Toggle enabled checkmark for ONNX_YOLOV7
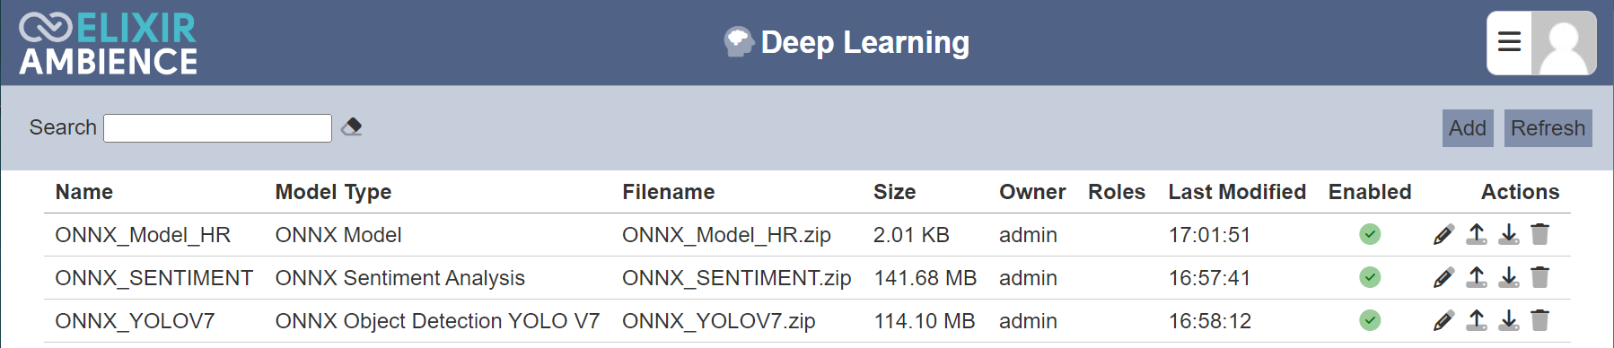1614x348 pixels. pos(1370,321)
